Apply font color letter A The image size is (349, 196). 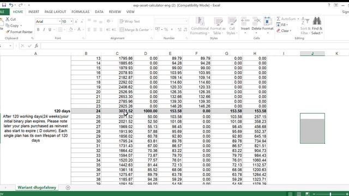79,29
